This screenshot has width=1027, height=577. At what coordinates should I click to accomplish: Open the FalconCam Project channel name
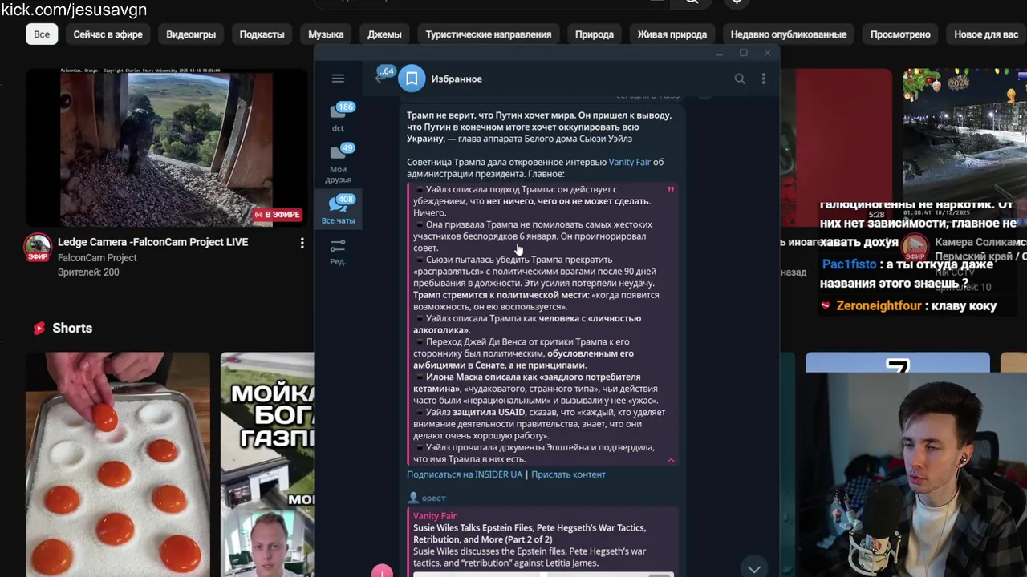pos(97,258)
